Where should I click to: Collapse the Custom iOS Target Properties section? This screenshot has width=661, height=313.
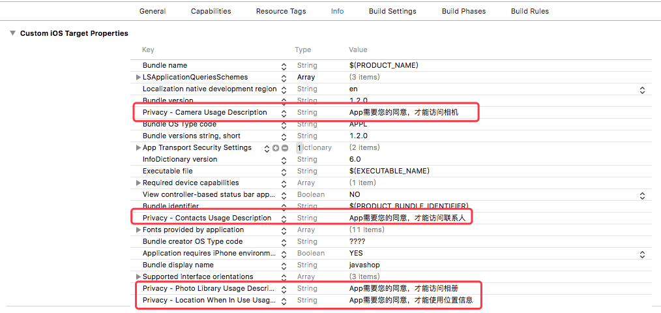12,33
